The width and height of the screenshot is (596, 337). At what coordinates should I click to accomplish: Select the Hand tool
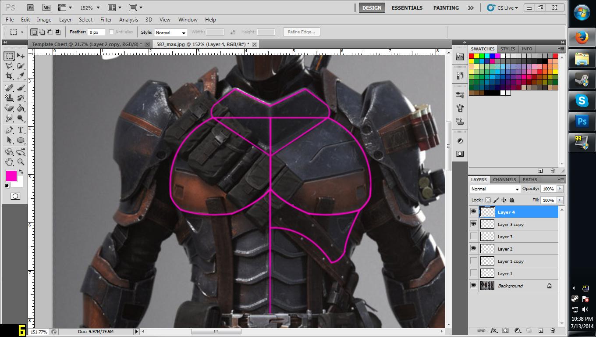pyautogui.click(x=9, y=162)
